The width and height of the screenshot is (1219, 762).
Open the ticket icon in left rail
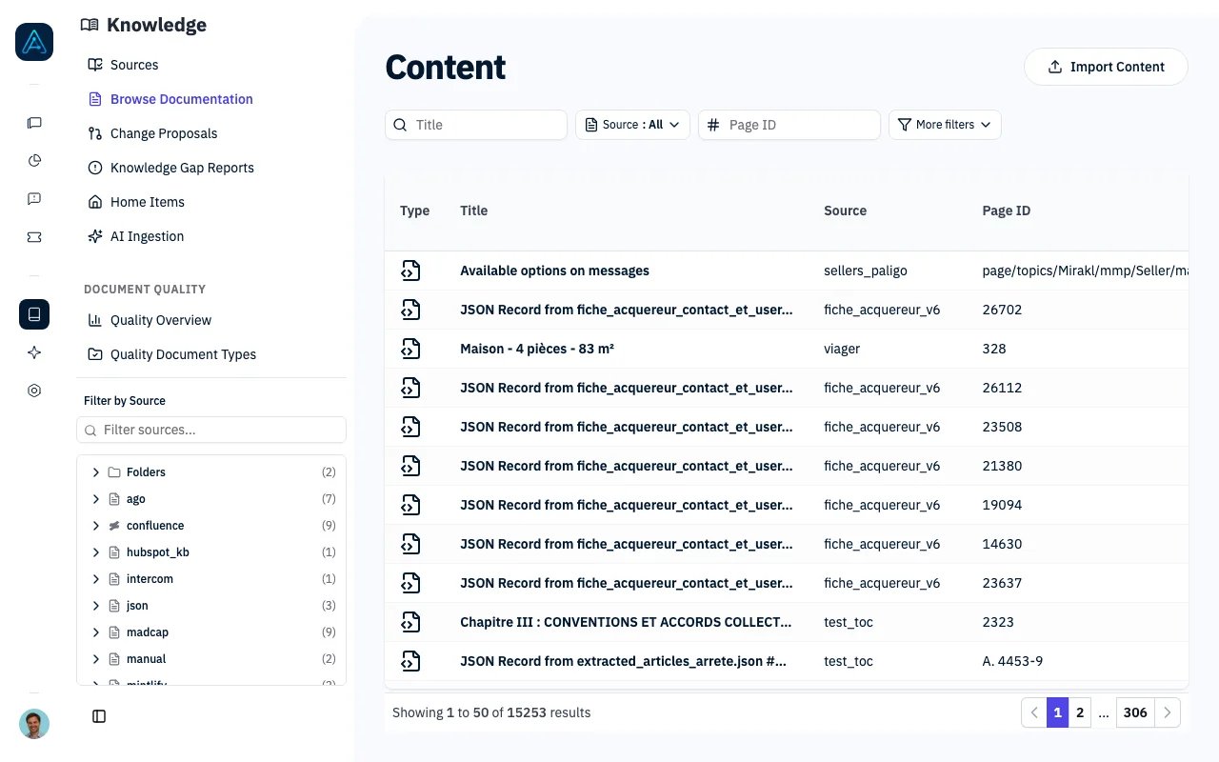tap(34, 237)
